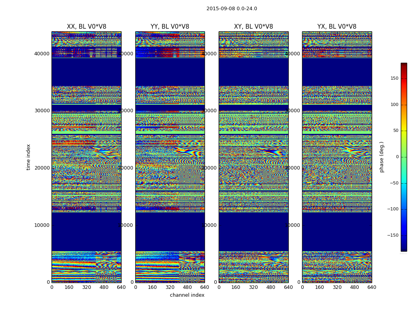413x314 pixels.
Task: Click the upper blue gap in YX panel
Action: pyautogui.click(x=337, y=72)
